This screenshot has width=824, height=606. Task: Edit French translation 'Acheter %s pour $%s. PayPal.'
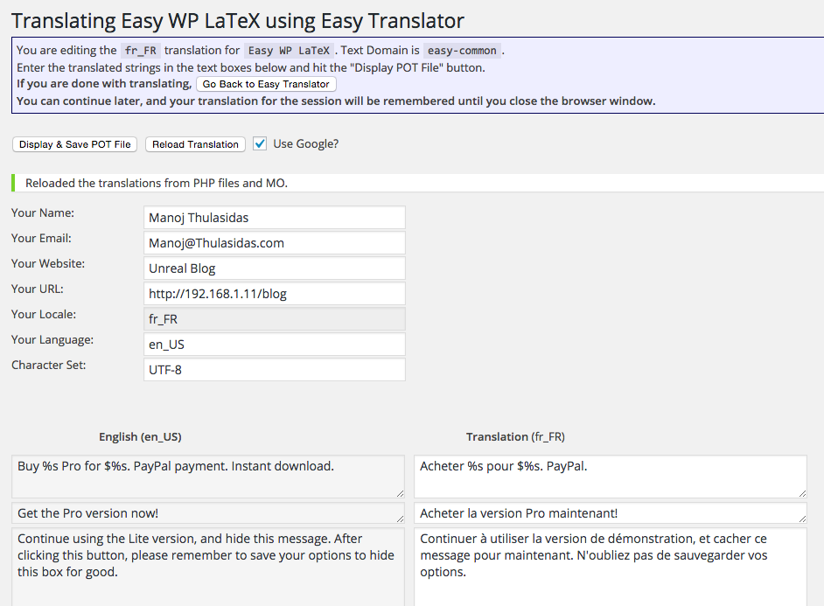[x=610, y=477]
